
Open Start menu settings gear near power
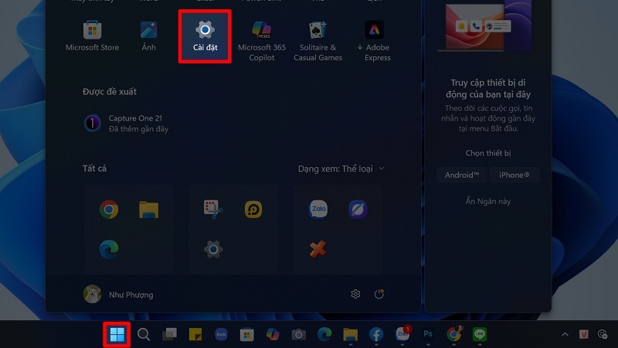pos(355,294)
